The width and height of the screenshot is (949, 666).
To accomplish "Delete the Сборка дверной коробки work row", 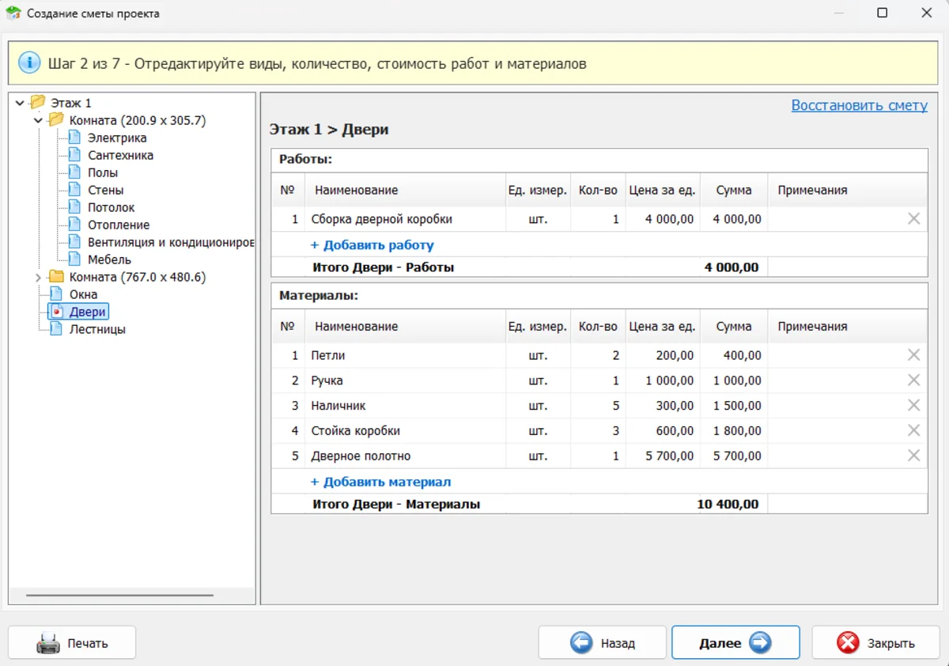I will click(913, 219).
